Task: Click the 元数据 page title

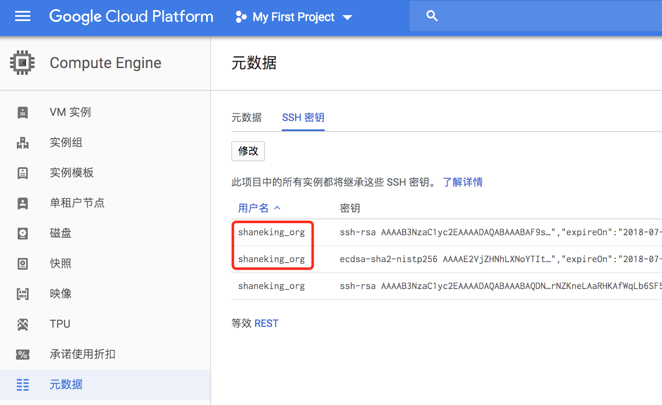Action: (x=254, y=63)
